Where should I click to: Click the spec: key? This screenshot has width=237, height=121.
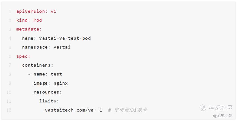23,56
